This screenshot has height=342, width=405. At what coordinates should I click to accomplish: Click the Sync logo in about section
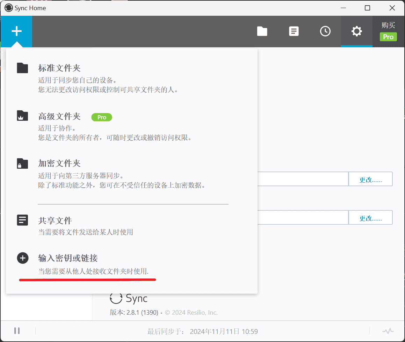[x=129, y=299]
